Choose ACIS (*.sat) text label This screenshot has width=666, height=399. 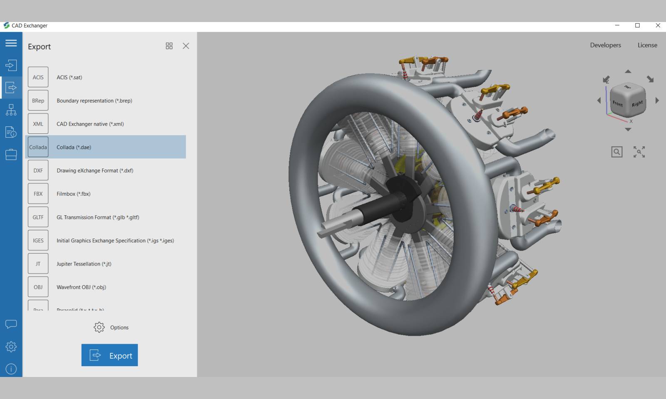pos(70,77)
